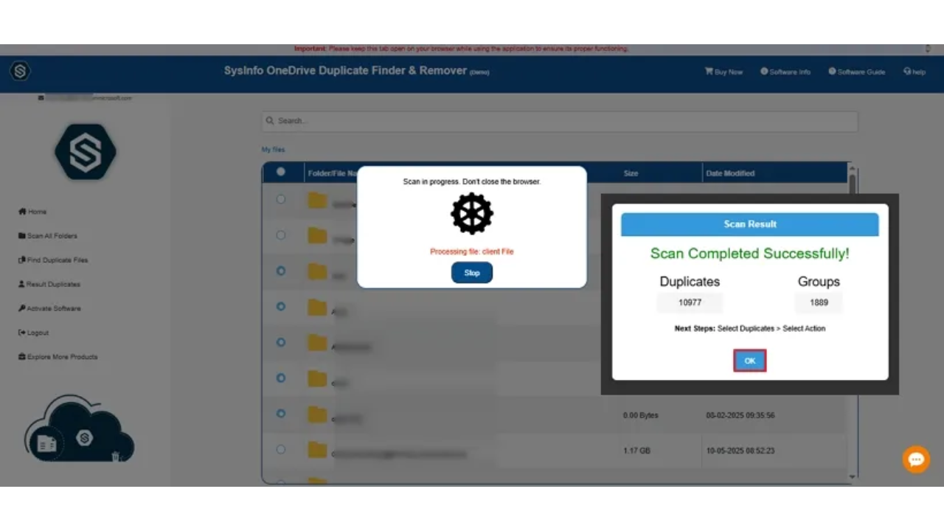Image resolution: width=944 pixels, height=531 pixels.
Task: Click the Scan Completed Successfully! message
Action: 750,254
